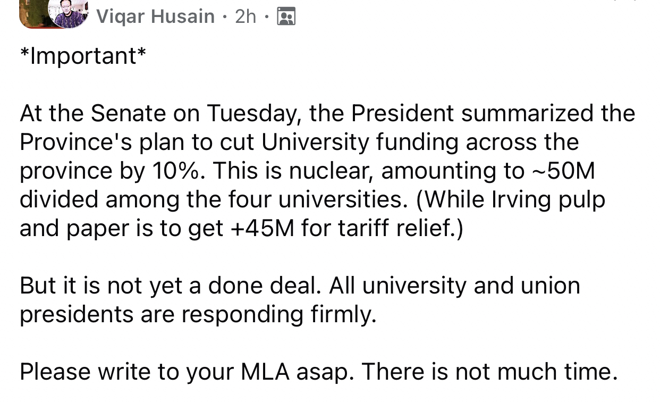Click the group audience icon beside timestamp

286,17
